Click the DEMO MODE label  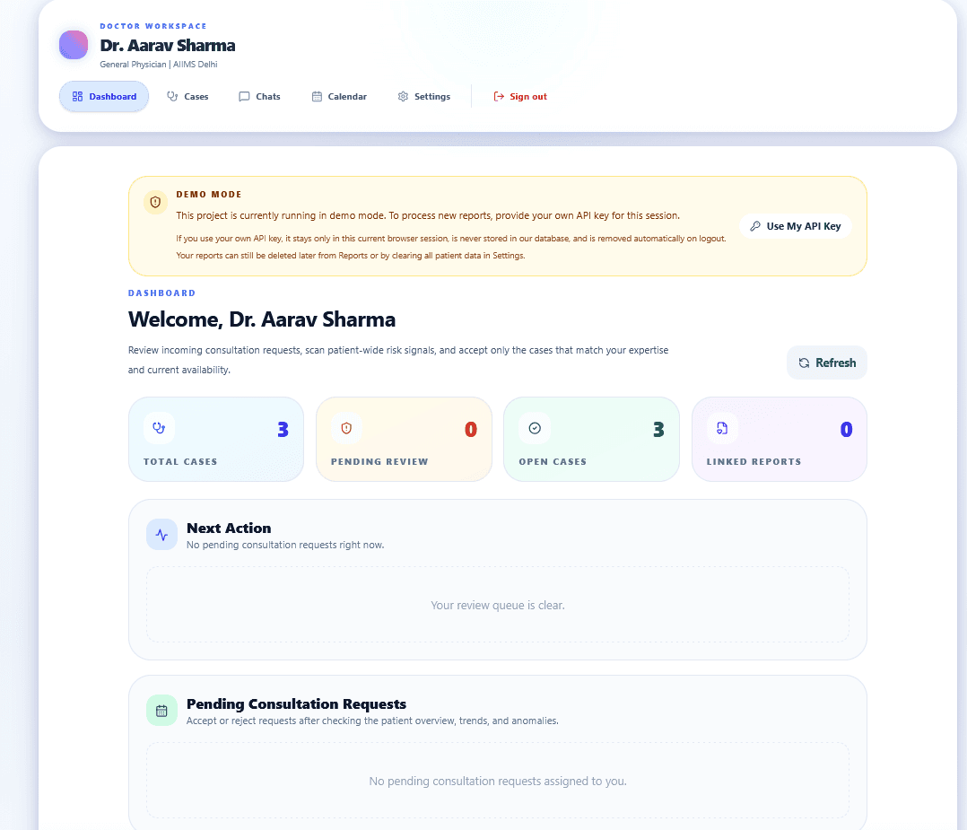[x=208, y=195]
